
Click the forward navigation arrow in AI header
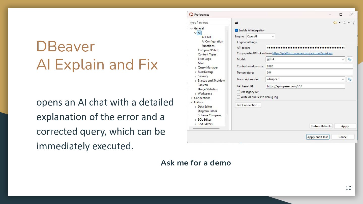click(x=344, y=23)
